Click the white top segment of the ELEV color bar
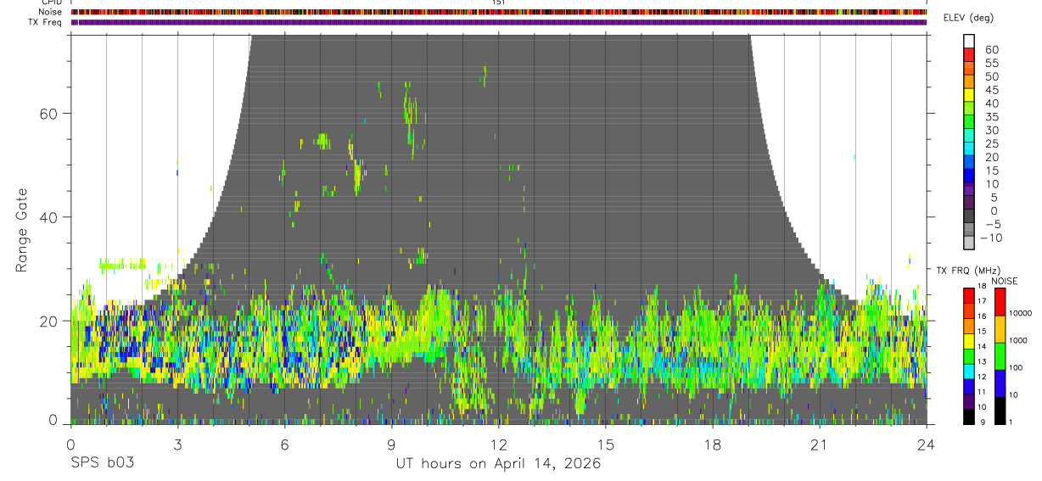 [969, 41]
